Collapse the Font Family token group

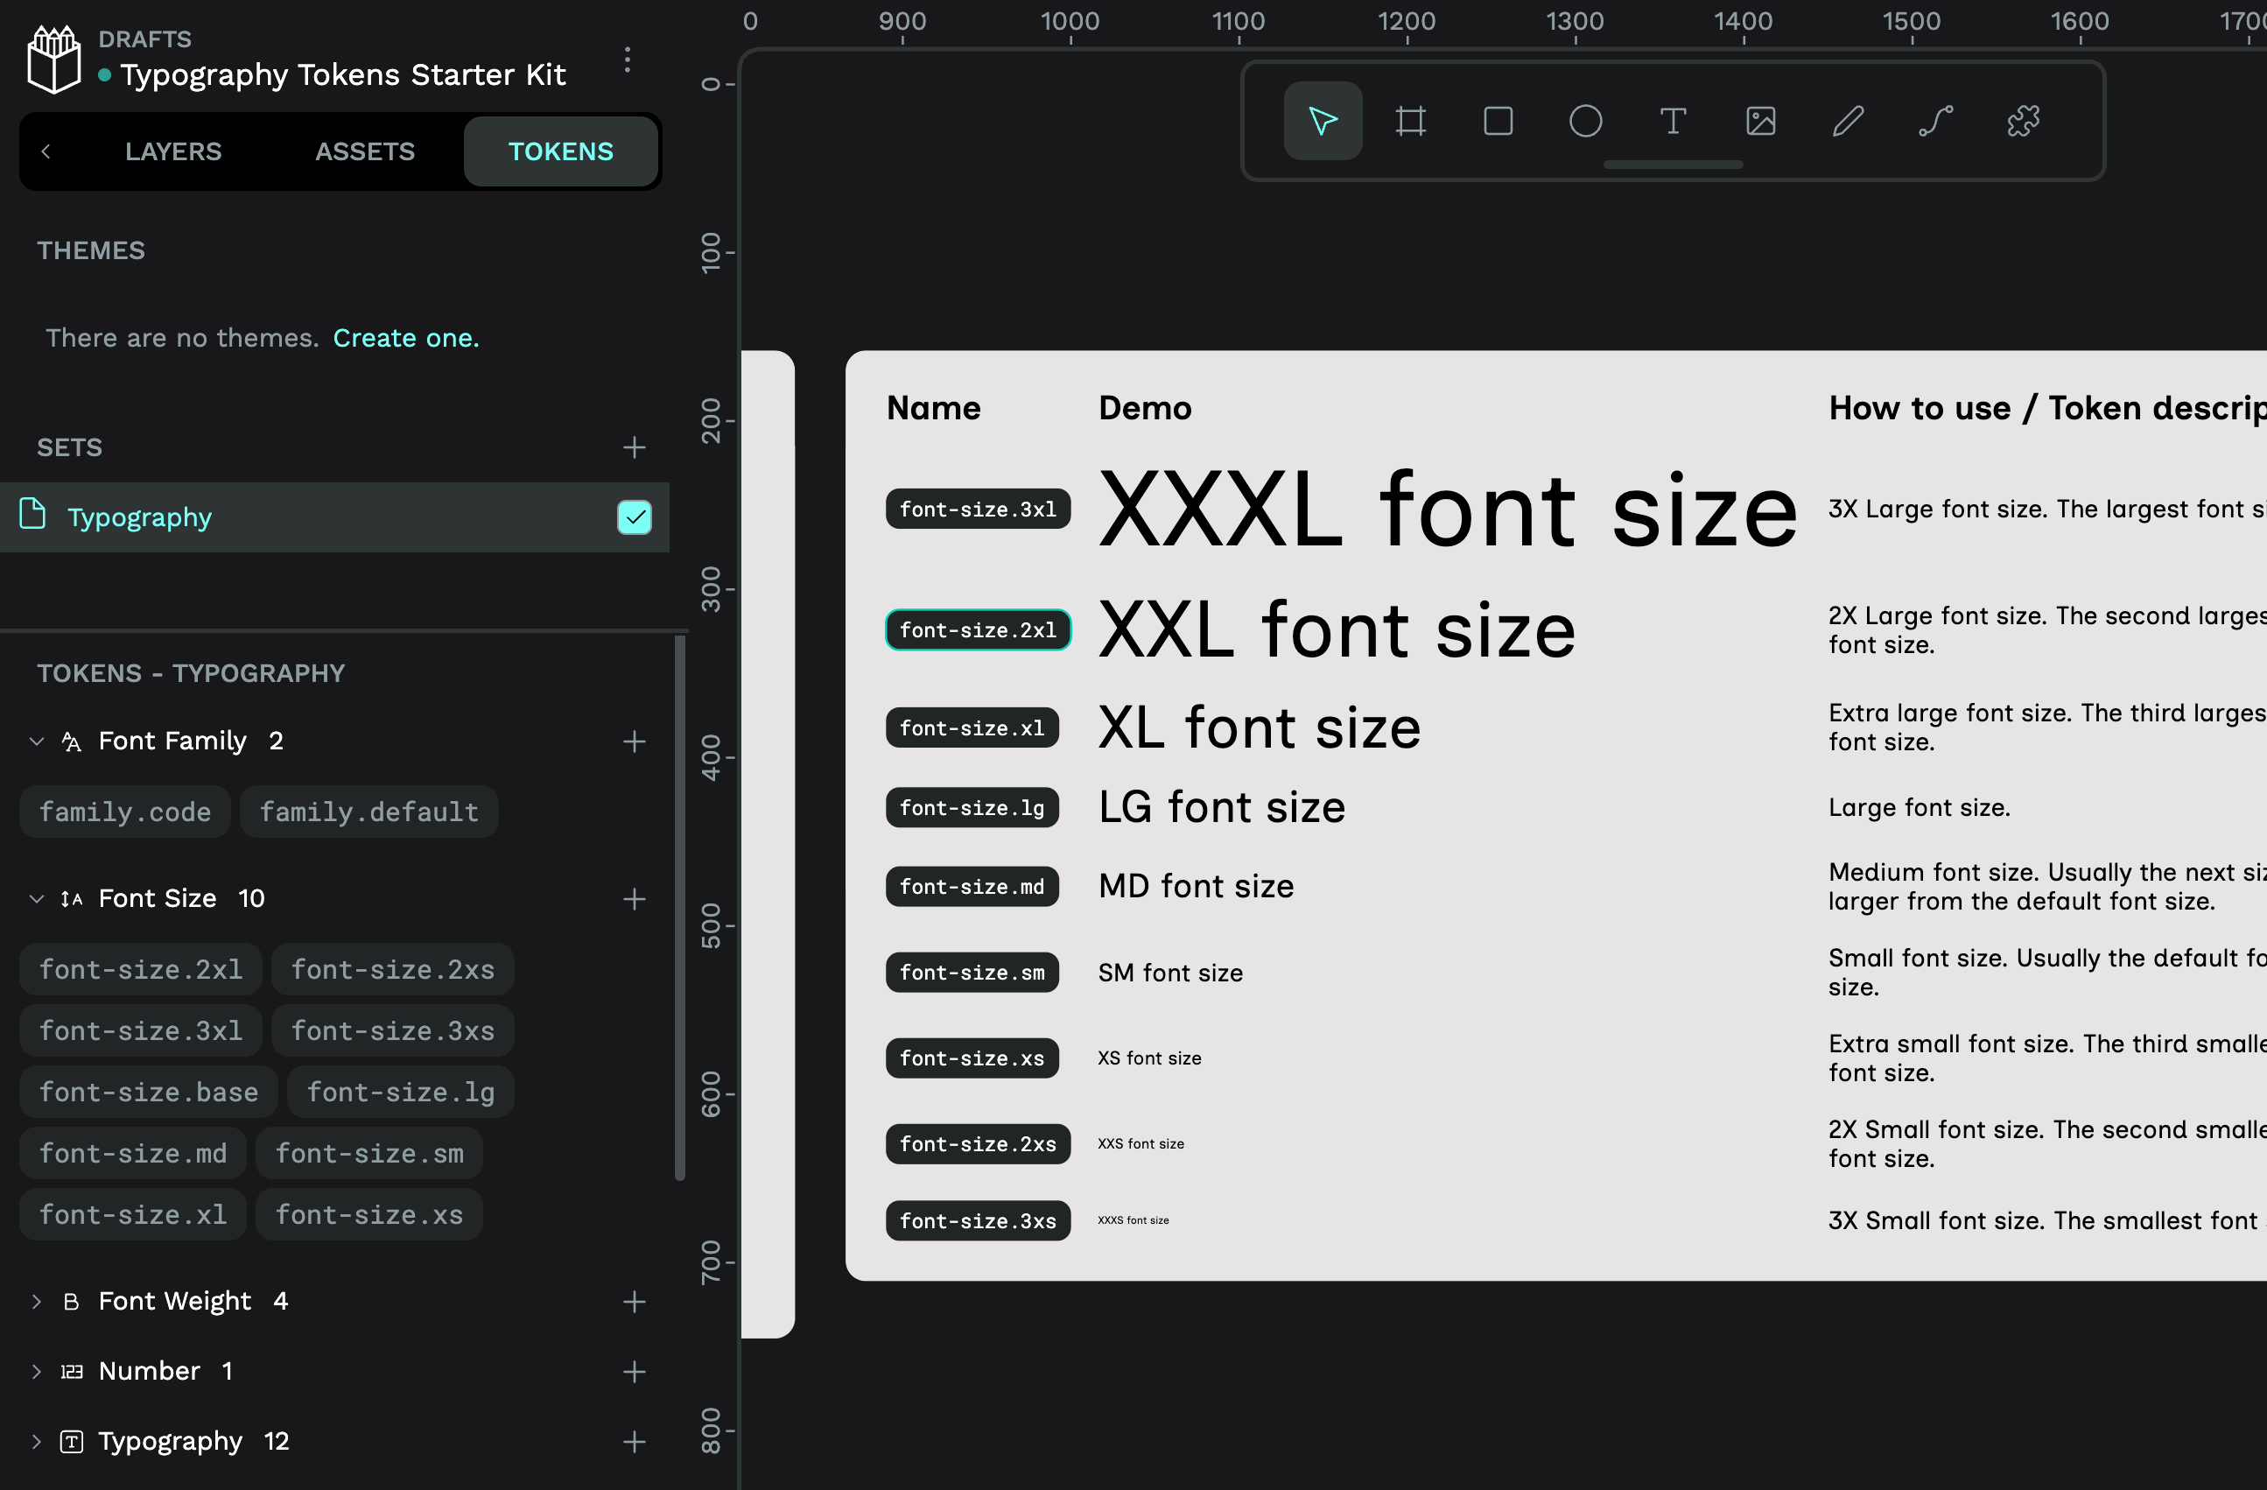tap(36, 741)
